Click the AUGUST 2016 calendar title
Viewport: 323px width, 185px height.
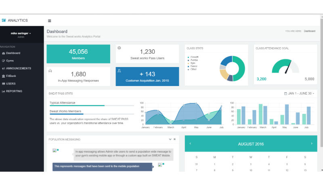[251, 144]
